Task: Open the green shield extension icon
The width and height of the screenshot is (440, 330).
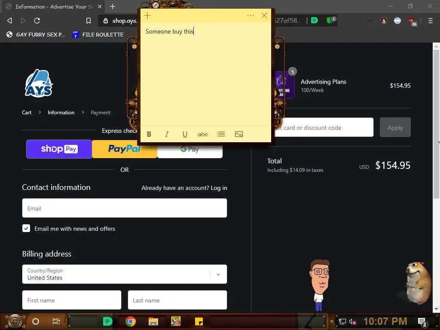Action: 330,20
